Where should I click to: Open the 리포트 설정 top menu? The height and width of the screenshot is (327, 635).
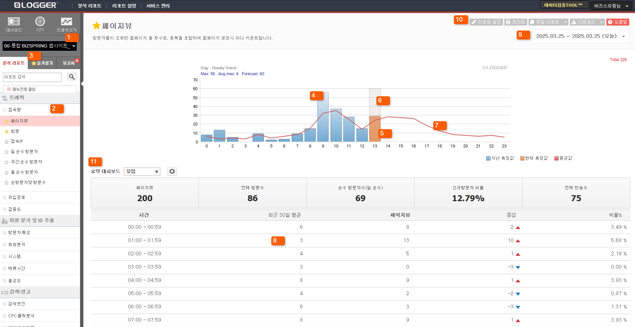(x=124, y=6)
